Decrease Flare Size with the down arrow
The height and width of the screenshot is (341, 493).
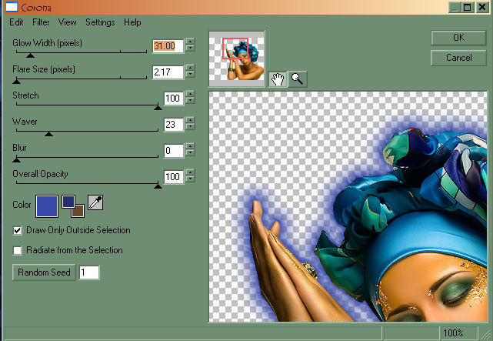point(190,75)
